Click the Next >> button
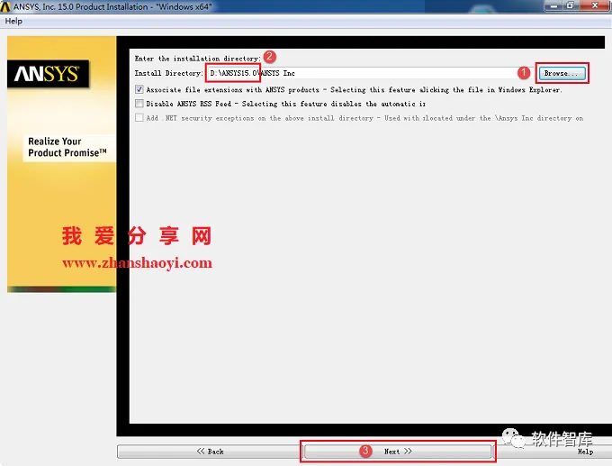Image resolution: width=612 pixels, height=466 pixels. (398, 452)
